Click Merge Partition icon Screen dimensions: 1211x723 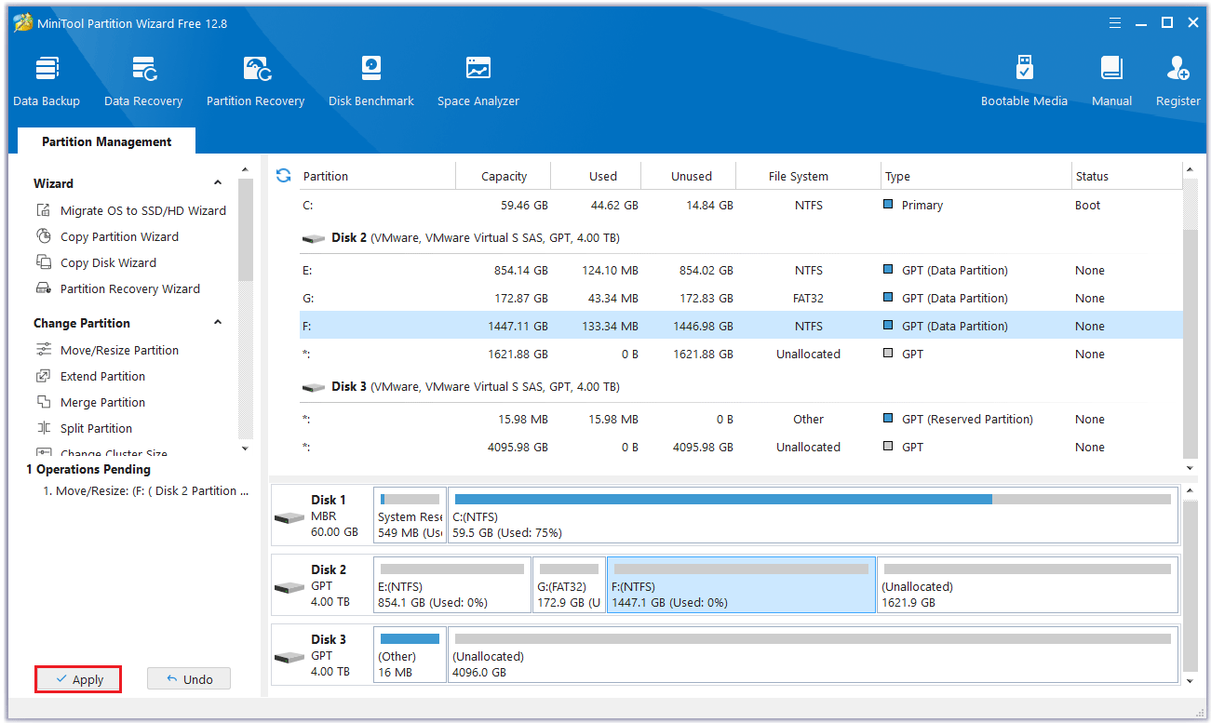tap(43, 402)
